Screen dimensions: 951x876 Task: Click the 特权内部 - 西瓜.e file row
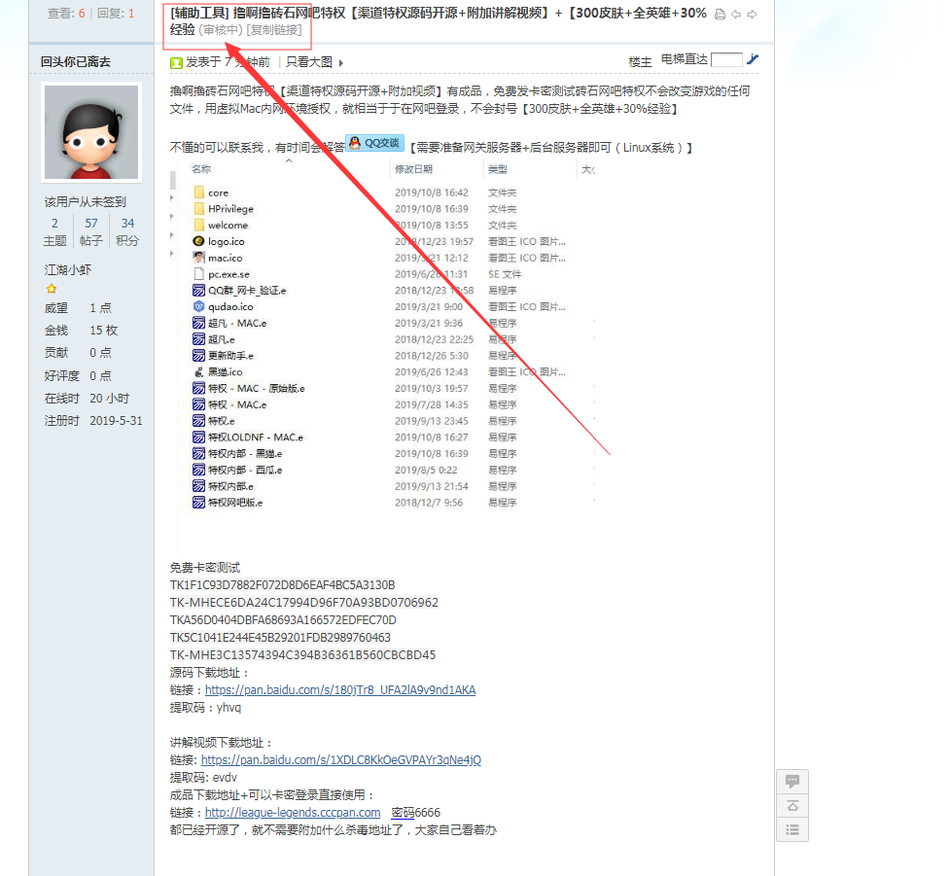(x=355, y=470)
